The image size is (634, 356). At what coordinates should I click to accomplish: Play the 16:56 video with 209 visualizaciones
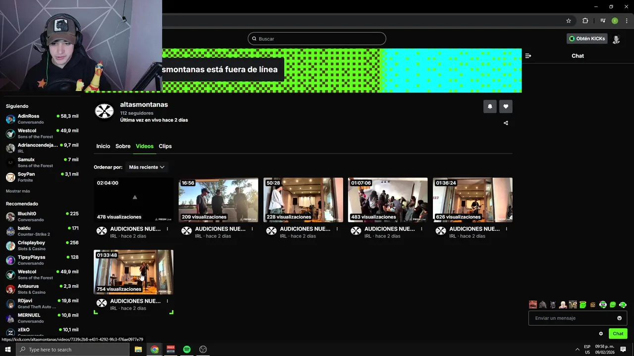218,200
